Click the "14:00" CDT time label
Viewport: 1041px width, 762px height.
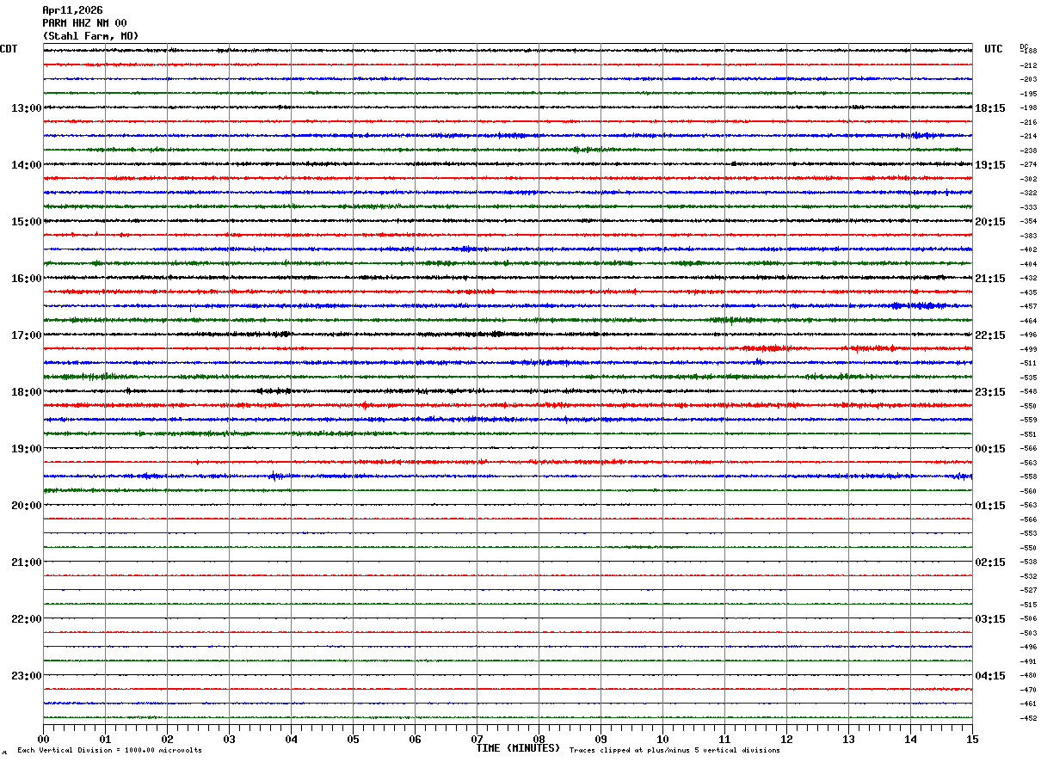click(x=27, y=165)
